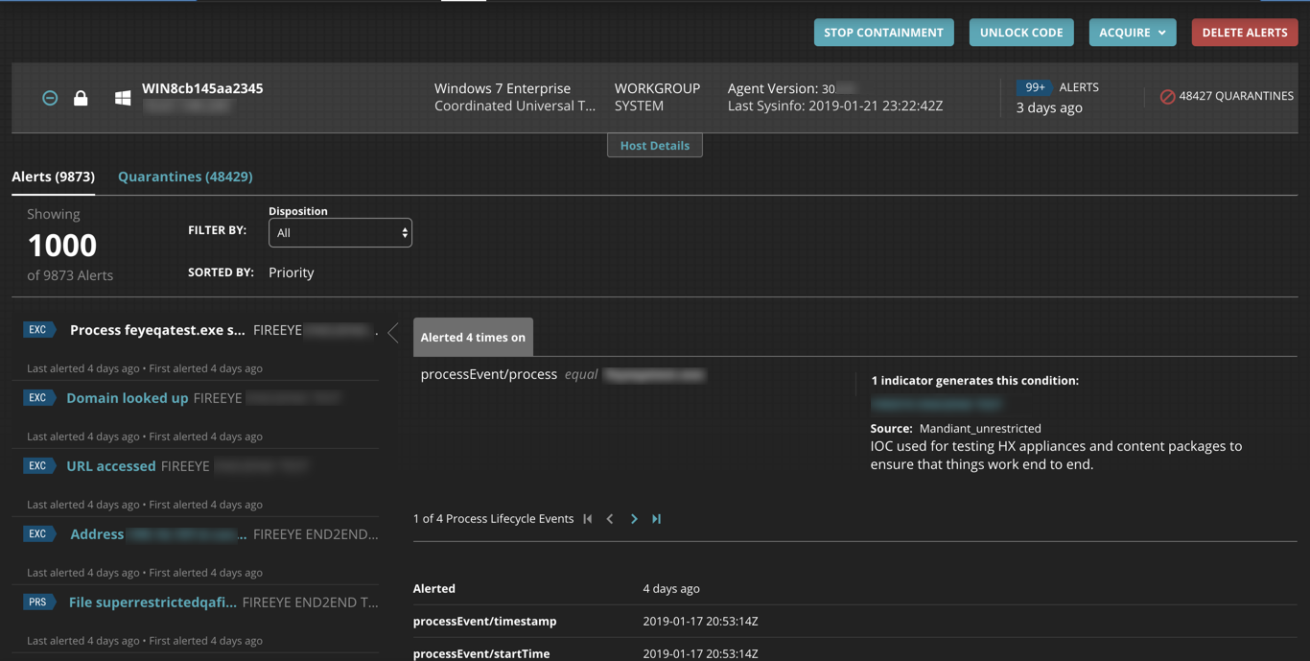Click 1 of 4 Process Lifecycle Events
Image resolution: width=1310 pixels, height=661 pixels.
point(493,519)
